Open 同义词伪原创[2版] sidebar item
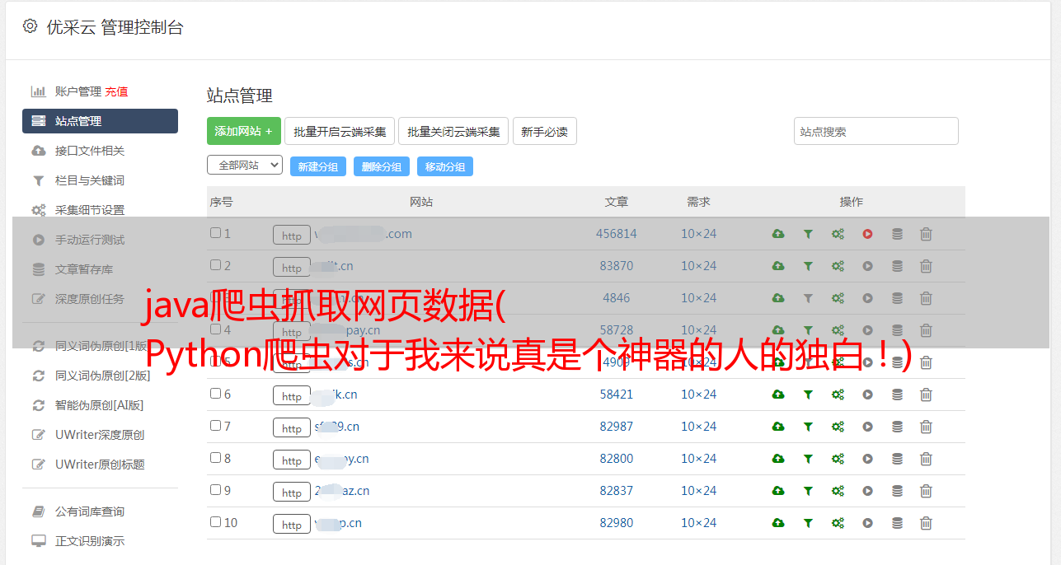 [102, 376]
